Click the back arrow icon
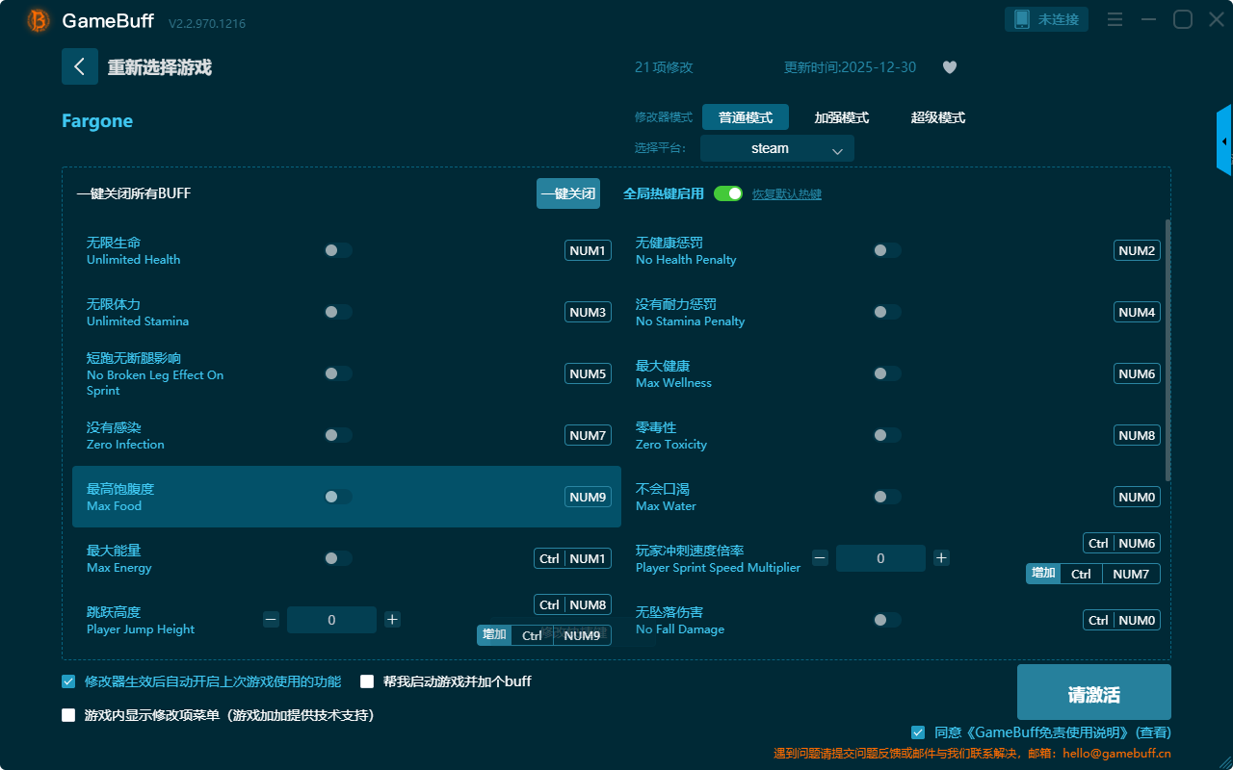Viewport: 1233px width, 770px height. pyautogui.click(x=80, y=66)
